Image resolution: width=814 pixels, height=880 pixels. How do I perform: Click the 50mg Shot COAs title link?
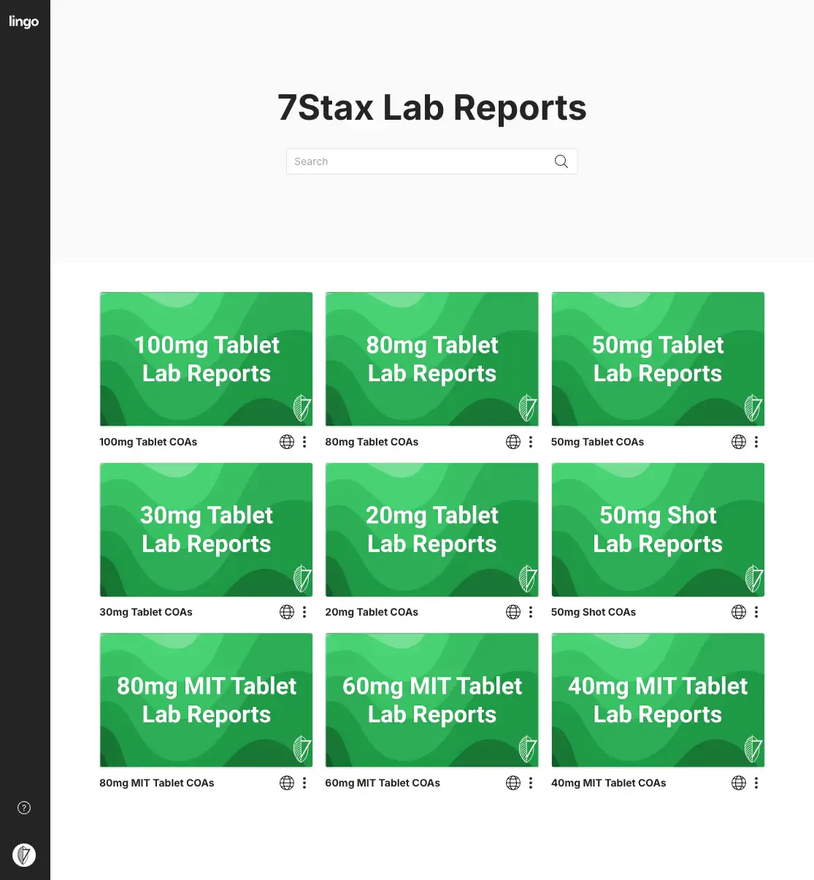pyautogui.click(x=594, y=612)
